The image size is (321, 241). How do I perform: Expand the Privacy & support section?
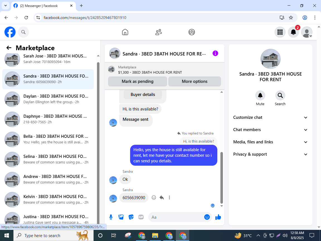click(x=271, y=154)
